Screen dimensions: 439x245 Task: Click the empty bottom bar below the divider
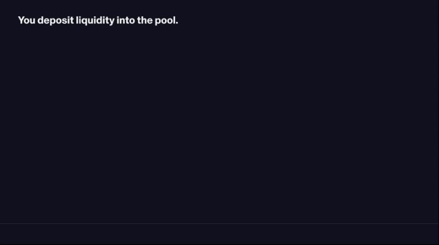coord(220,235)
